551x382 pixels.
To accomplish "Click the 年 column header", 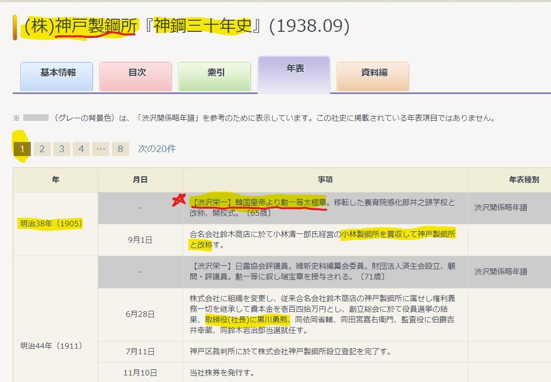I will (56, 179).
